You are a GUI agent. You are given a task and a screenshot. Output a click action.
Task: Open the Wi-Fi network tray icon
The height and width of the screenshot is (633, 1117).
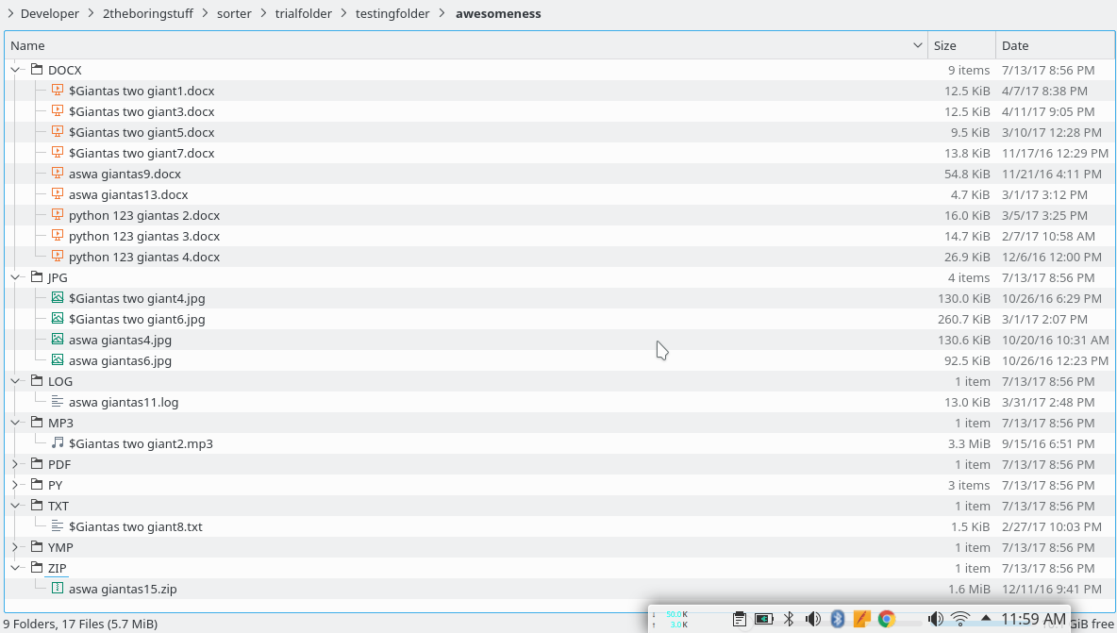(x=960, y=619)
